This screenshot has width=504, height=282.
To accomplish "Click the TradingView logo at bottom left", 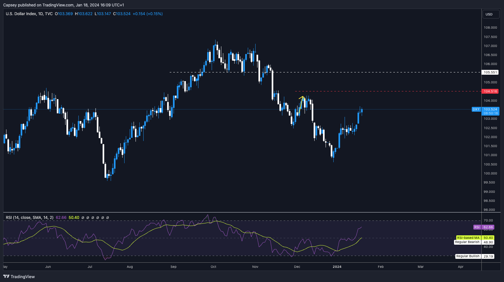I will [19, 277].
